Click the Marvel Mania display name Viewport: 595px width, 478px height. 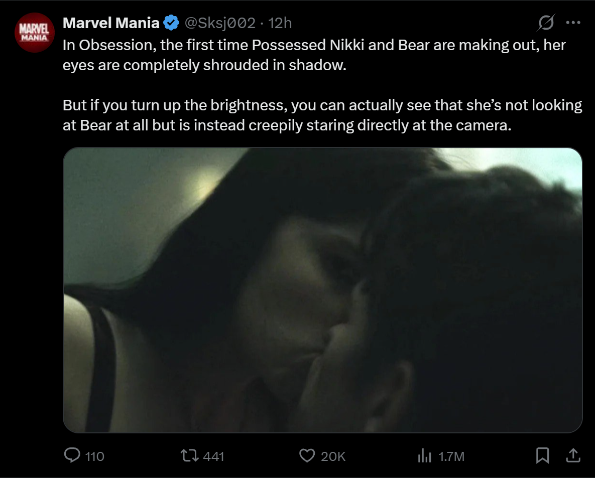(x=111, y=23)
